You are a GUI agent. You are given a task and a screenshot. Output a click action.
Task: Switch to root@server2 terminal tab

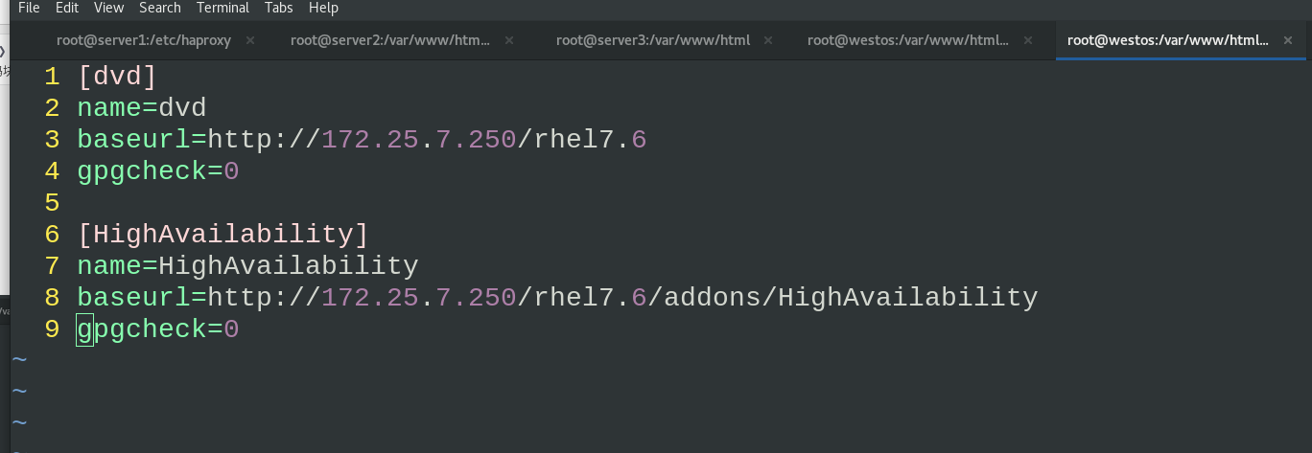(390, 40)
